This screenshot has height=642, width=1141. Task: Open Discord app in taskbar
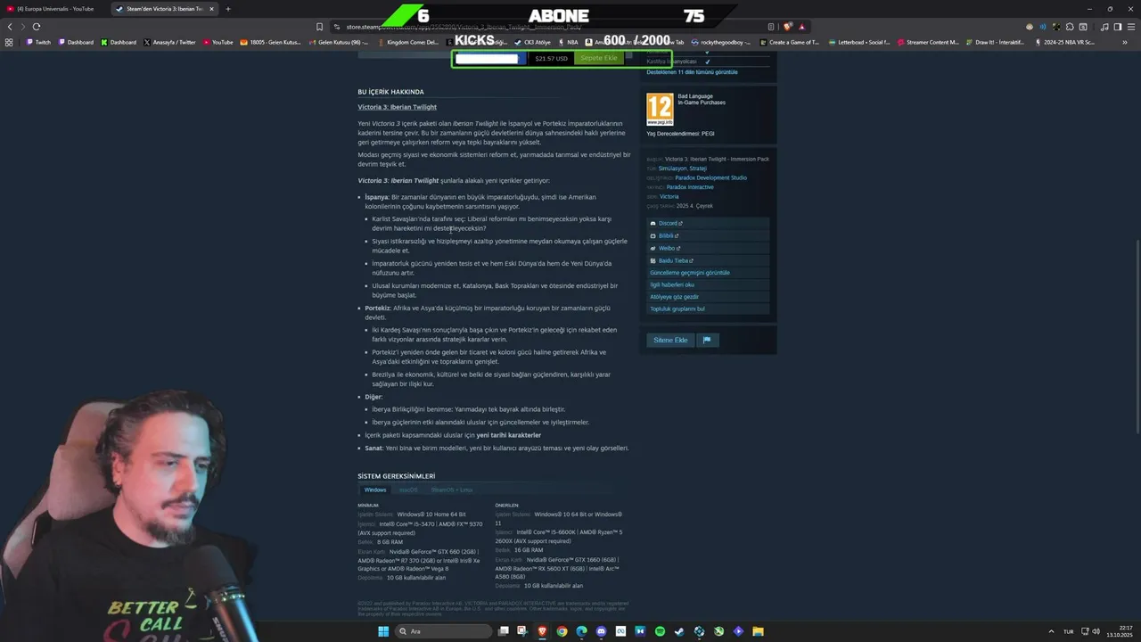click(601, 631)
